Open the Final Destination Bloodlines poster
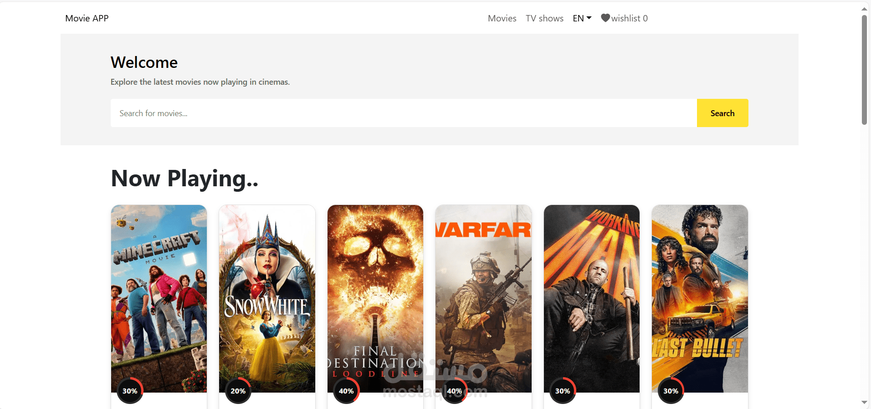This screenshot has height=409, width=871. coord(375,298)
